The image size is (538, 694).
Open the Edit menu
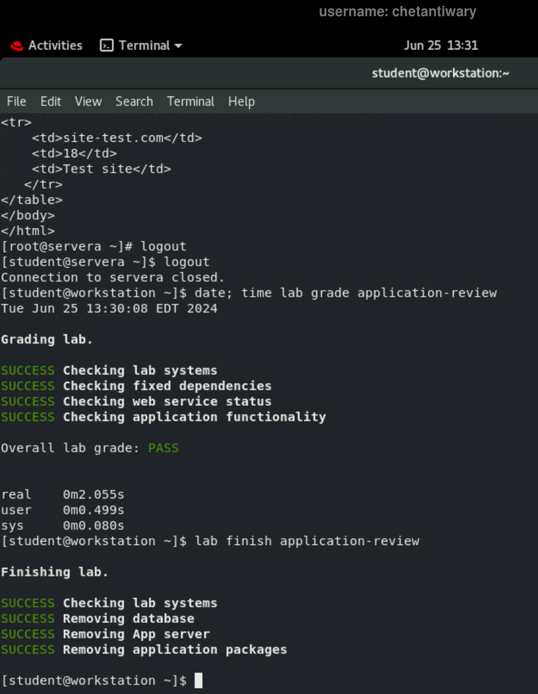pyautogui.click(x=50, y=101)
